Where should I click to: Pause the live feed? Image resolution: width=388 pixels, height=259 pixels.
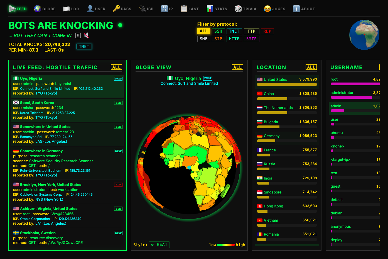pos(78,35)
